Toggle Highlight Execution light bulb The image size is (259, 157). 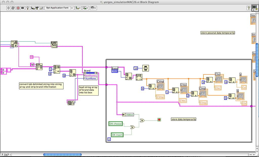(28, 8)
